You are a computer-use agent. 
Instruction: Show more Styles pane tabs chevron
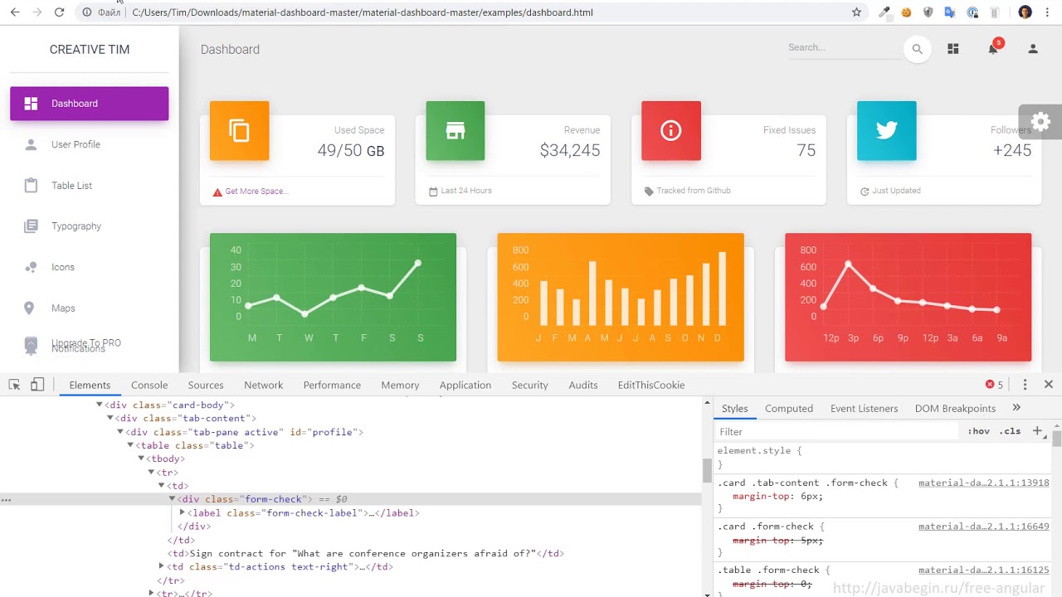coord(1016,408)
